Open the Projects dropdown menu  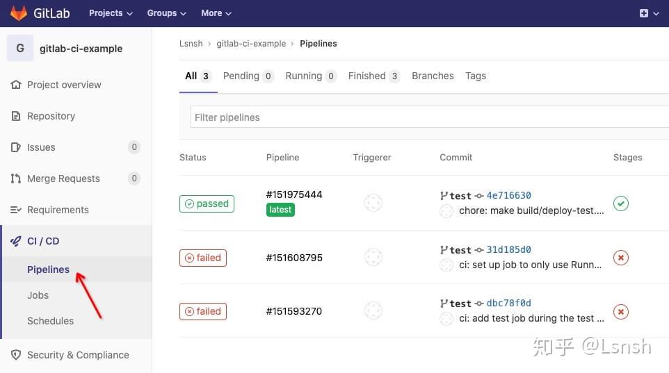pyautogui.click(x=111, y=13)
